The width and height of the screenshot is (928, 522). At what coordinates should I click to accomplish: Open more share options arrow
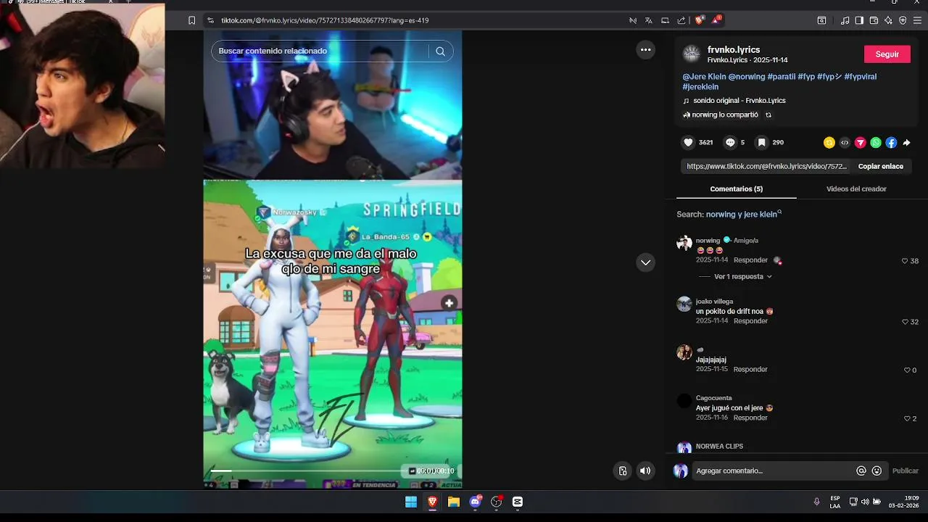point(906,143)
